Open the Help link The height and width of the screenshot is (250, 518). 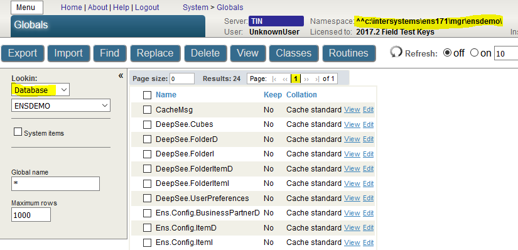click(121, 8)
